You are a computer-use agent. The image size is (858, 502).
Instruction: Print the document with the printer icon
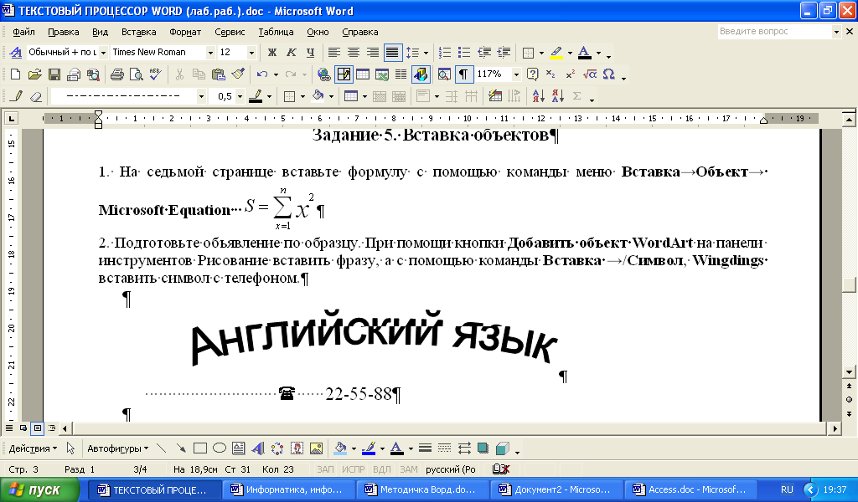pyautogui.click(x=117, y=74)
